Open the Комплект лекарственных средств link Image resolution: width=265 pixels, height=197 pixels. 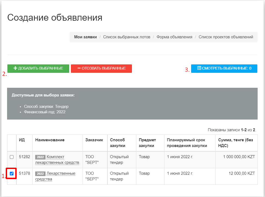coord(57,160)
